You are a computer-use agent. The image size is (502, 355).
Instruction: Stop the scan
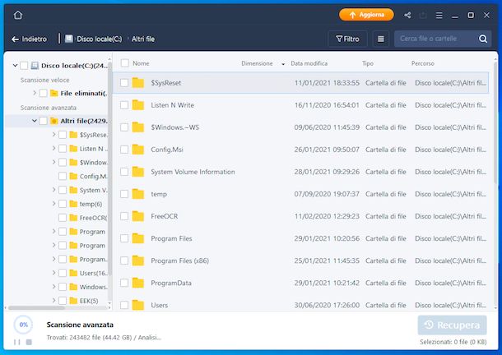[29, 342]
